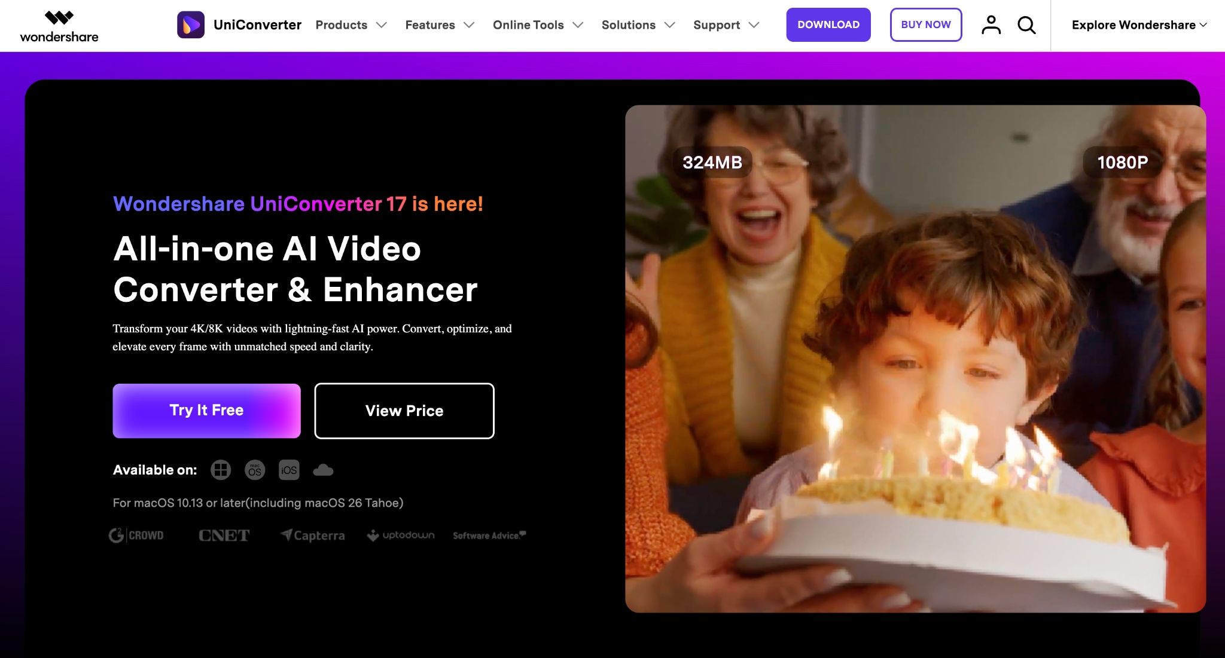Open the Support menu item
Viewport: 1225px width, 658px height.
(717, 25)
